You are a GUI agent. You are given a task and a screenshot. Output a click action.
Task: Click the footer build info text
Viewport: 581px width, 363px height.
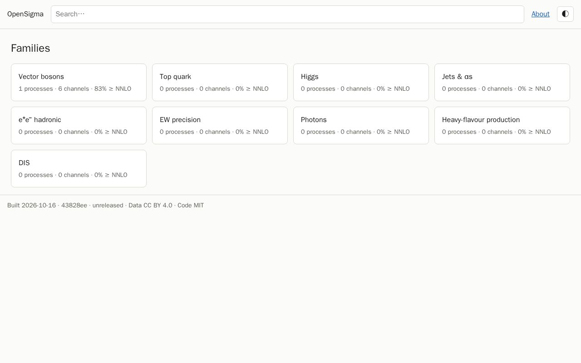pyautogui.click(x=105, y=206)
